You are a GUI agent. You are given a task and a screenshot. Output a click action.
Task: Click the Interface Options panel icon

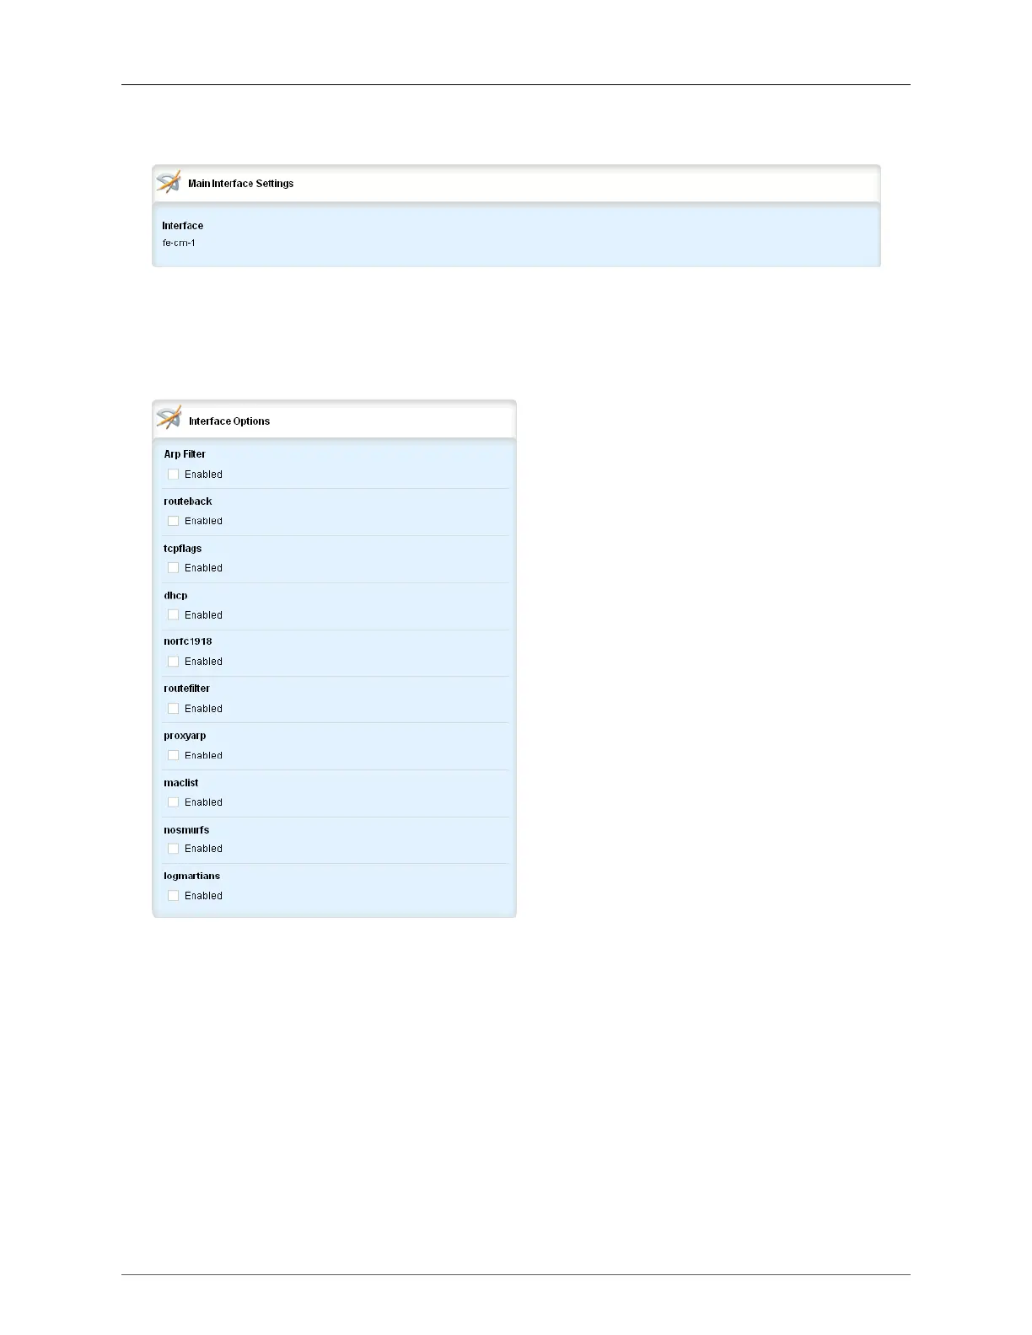[169, 418]
